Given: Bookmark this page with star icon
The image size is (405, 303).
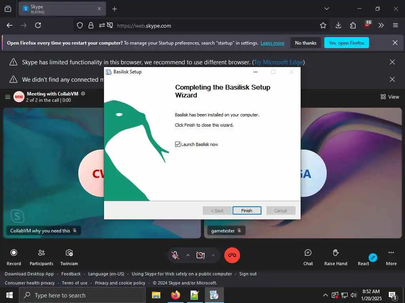Looking at the screenshot, I should click(x=323, y=25).
